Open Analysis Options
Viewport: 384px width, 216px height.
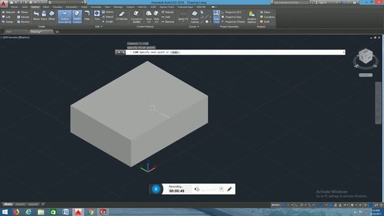tap(251, 17)
